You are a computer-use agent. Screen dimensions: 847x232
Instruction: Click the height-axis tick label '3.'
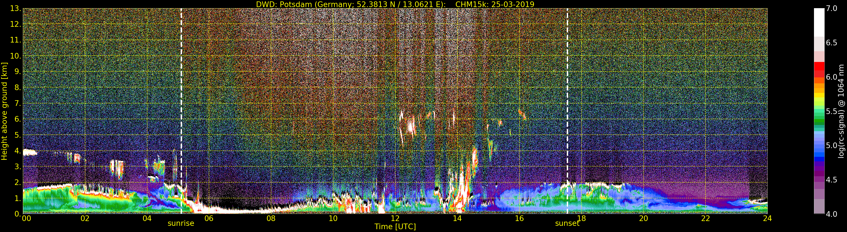(x=17, y=166)
